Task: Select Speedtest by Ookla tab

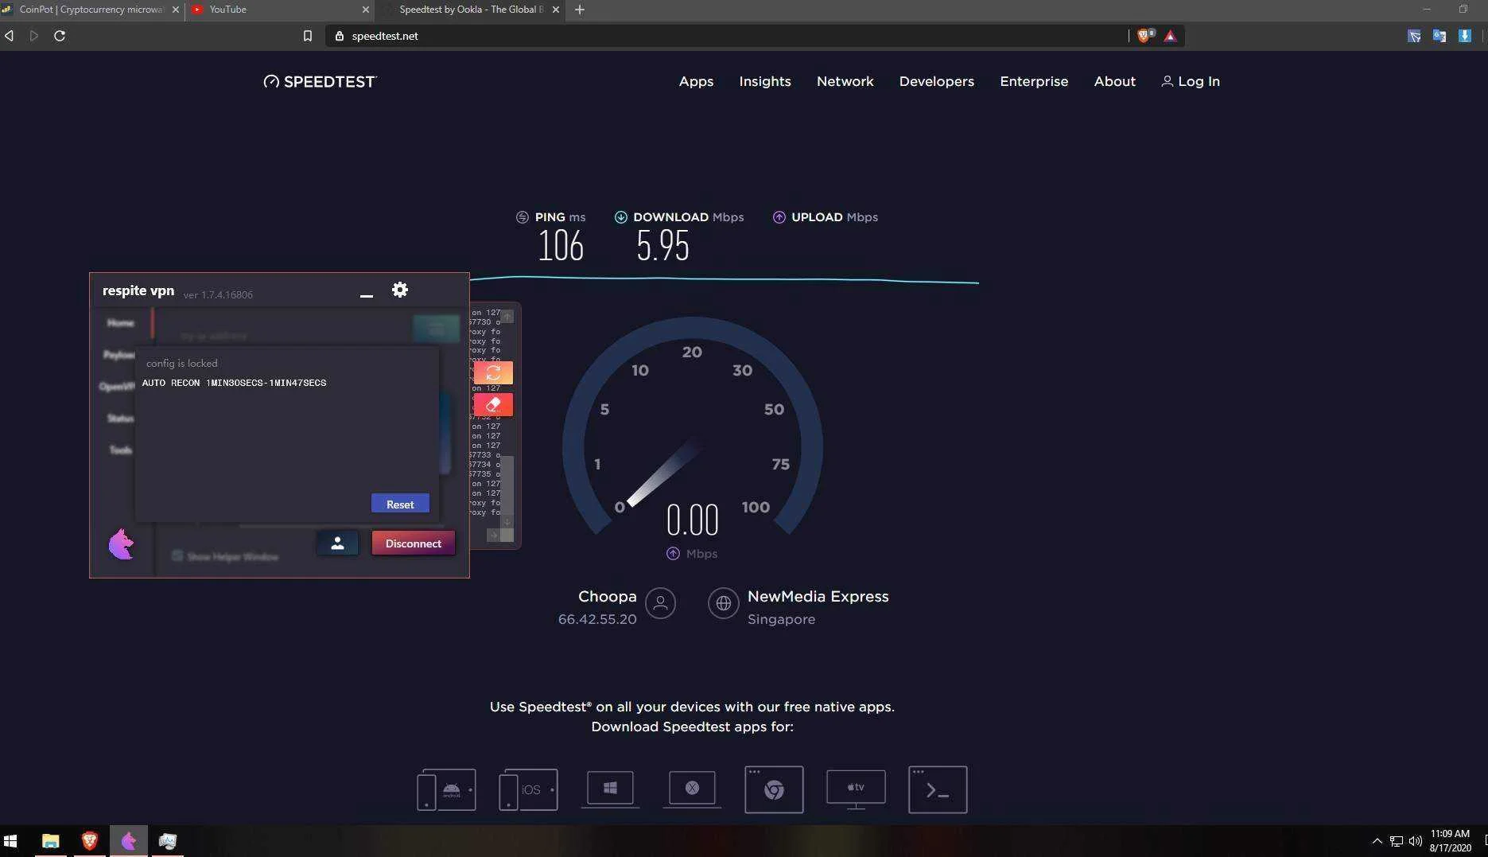Action: click(471, 10)
